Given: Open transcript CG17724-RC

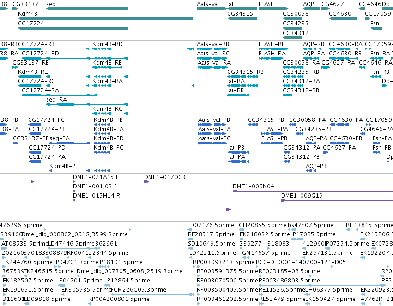Looking at the screenshot, I should [36, 81].
